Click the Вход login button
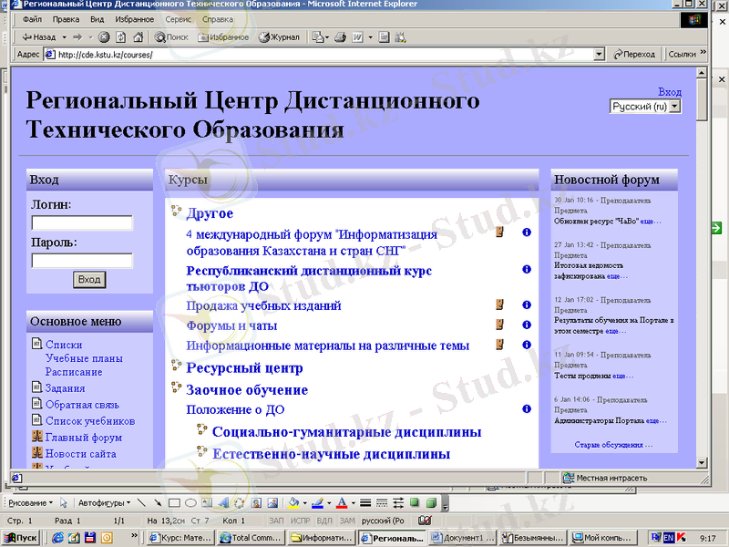 click(89, 280)
